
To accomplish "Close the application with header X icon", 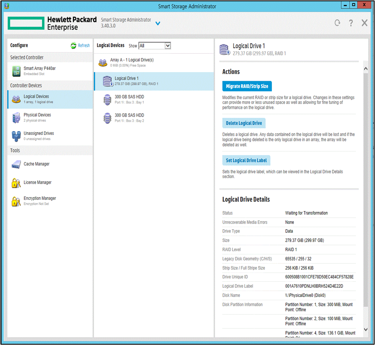I will coord(364,23).
